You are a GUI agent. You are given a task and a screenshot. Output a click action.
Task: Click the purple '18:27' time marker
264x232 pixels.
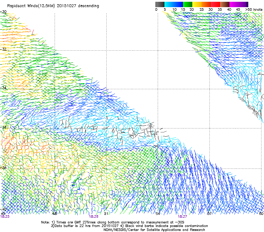pos(182,217)
